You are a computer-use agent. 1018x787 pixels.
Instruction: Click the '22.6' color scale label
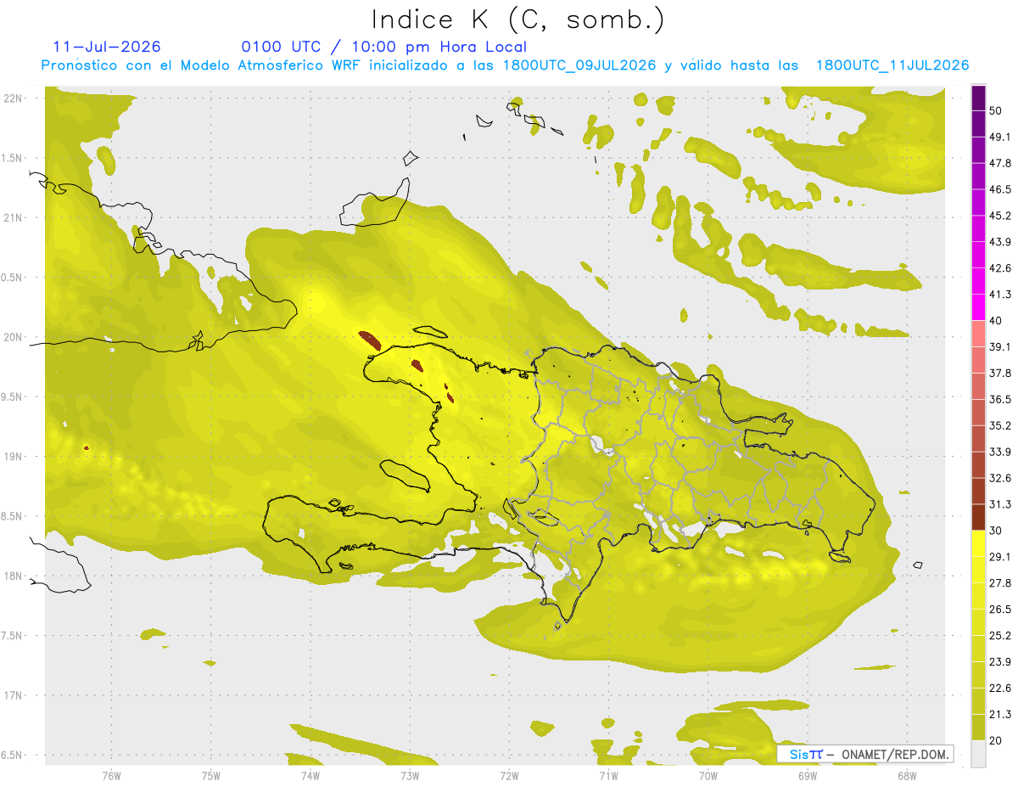(x=1000, y=689)
